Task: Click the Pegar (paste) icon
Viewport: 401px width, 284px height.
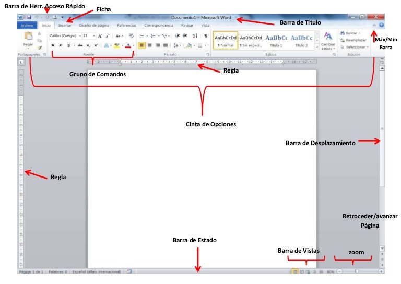Action: point(28,38)
